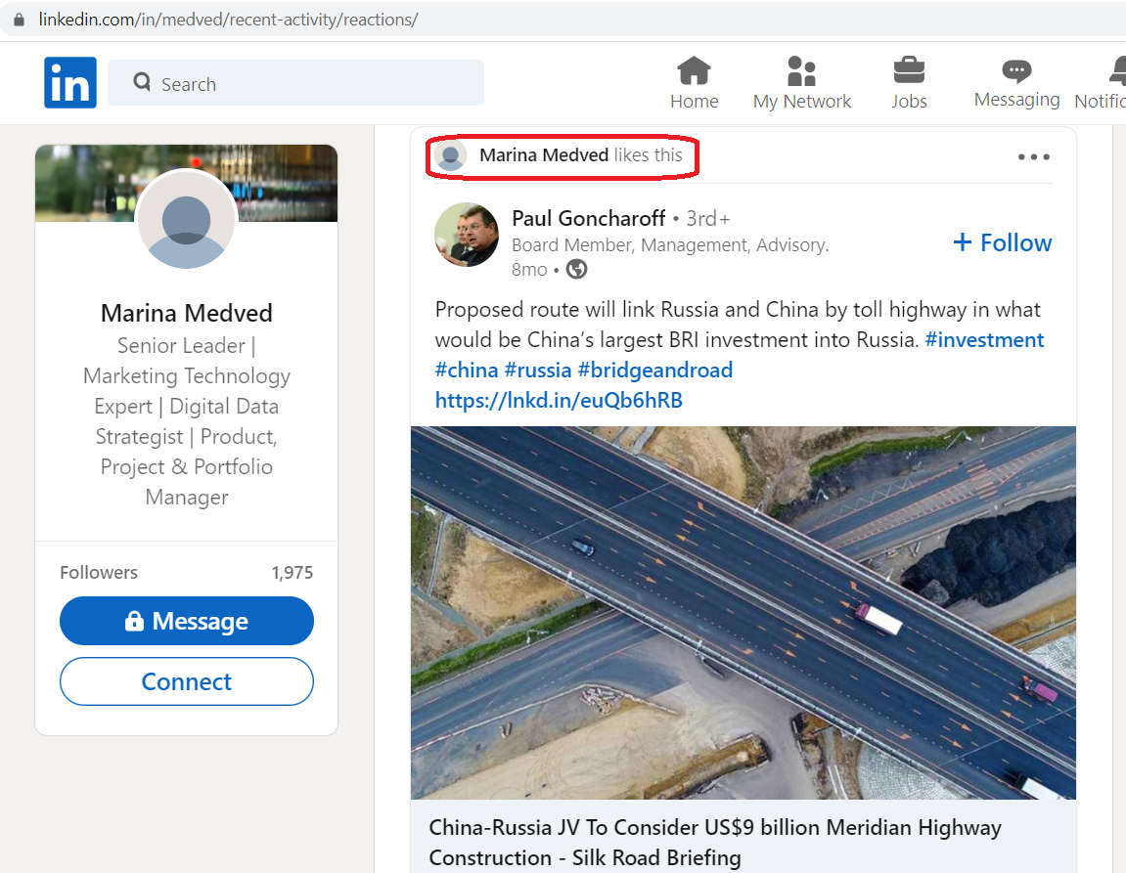The width and height of the screenshot is (1126, 873).
Task: Click the Connect button
Action: point(187,681)
